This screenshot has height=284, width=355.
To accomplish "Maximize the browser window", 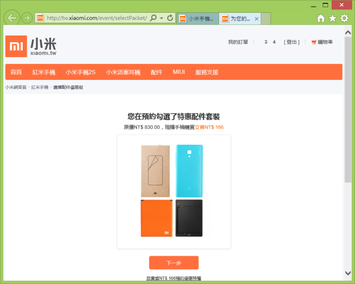I will (x=326, y=5).
